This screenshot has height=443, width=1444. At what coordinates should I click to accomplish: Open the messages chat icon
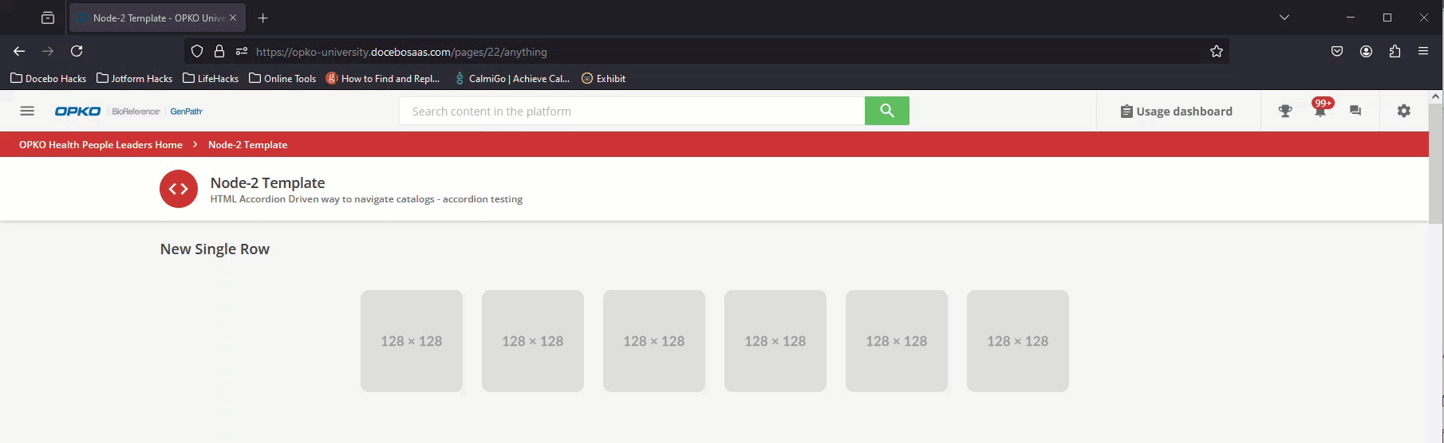(1355, 112)
